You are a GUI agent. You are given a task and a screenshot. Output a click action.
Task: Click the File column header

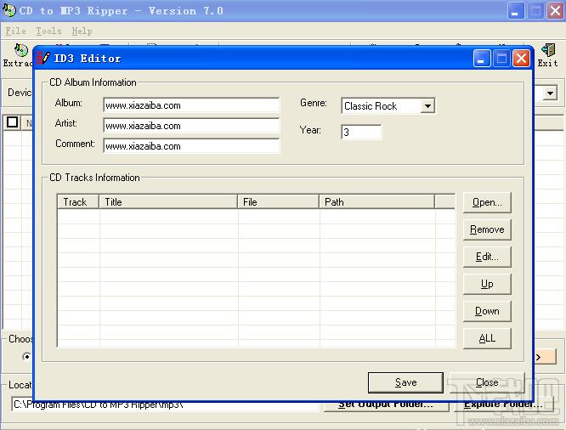point(278,201)
